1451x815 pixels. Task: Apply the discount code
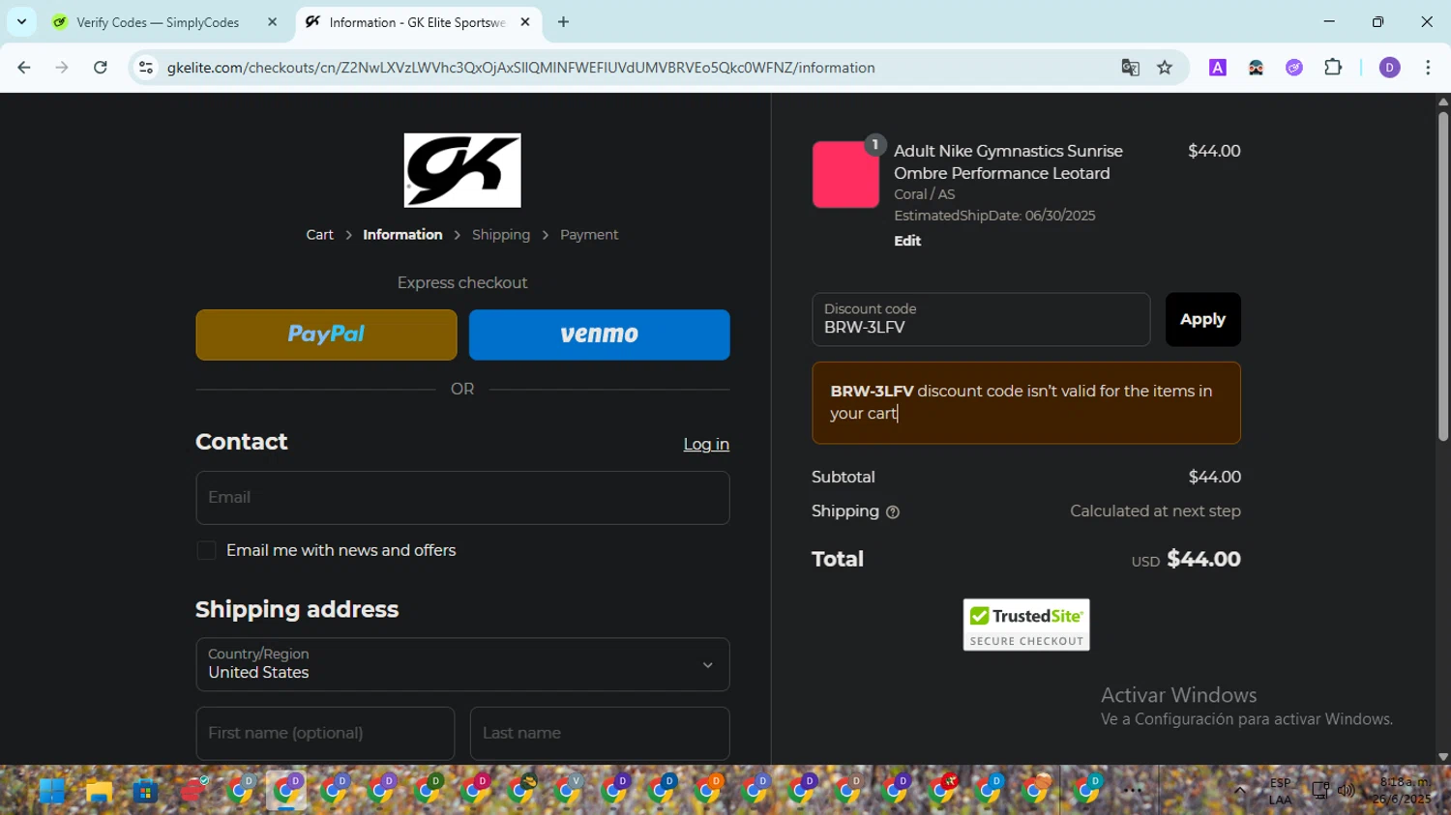point(1202,319)
